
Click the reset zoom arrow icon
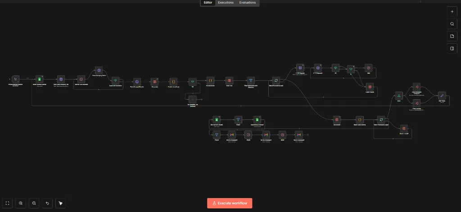pos(47,203)
